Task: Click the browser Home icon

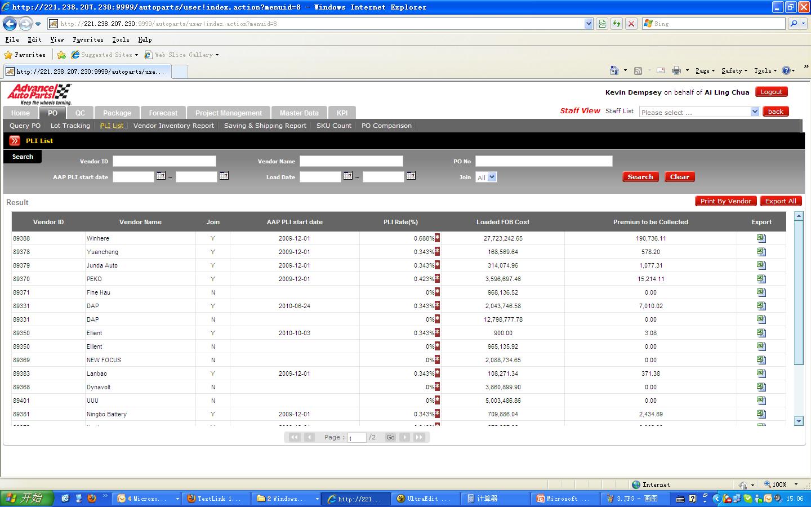Action: (x=614, y=70)
